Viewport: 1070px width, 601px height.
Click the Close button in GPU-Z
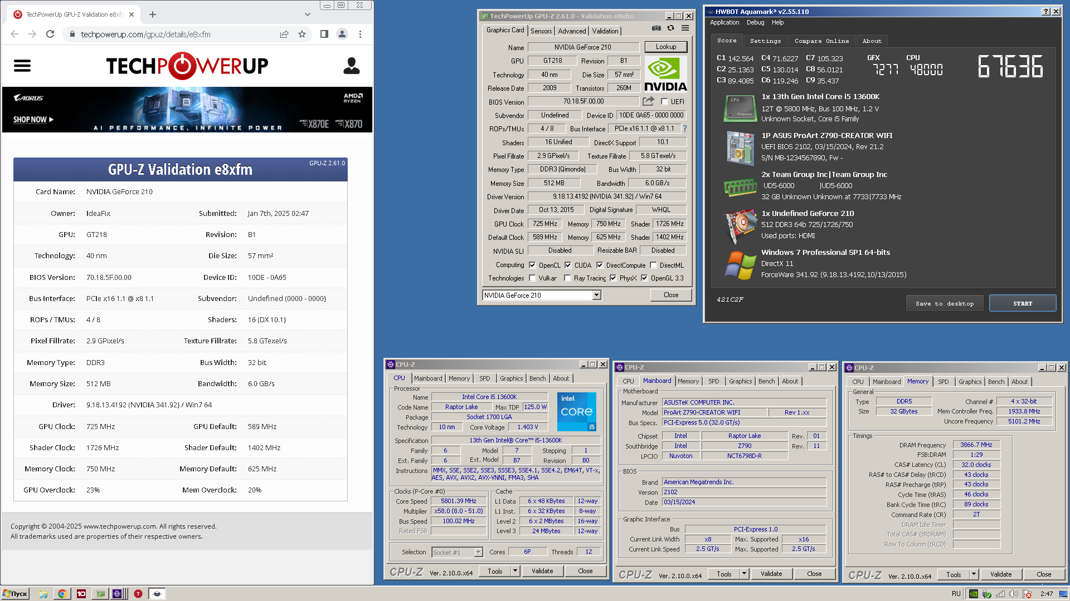[671, 295]
